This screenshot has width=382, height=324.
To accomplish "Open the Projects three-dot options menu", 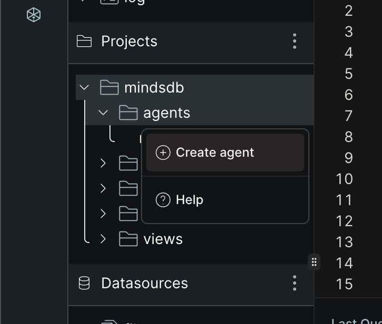I will coord(295,41).
